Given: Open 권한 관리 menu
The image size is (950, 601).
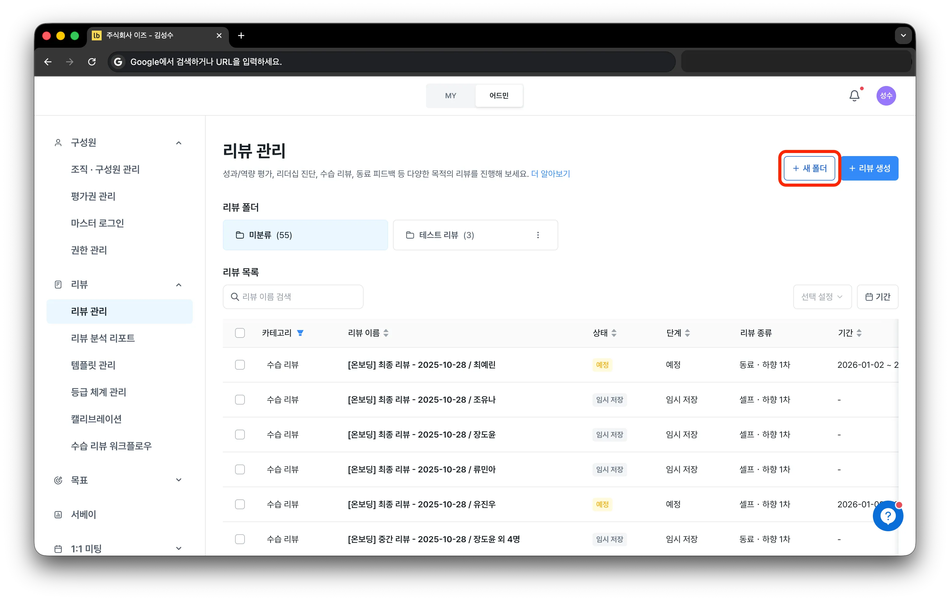Looking at the screenshot, I should (89, 250).
